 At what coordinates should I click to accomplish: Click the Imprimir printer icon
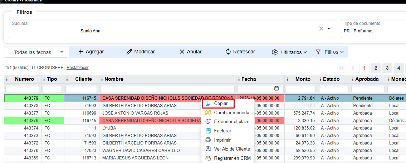coord(208,140)
